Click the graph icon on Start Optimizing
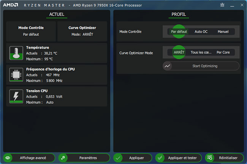The height and width of the screenshot is (164, 247). point(168,66)
